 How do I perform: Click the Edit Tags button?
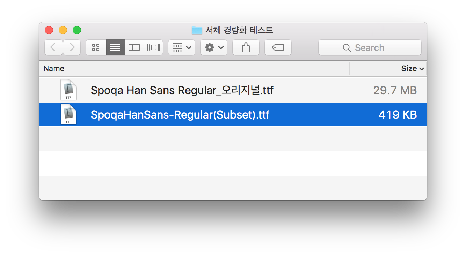pos(278,47)
